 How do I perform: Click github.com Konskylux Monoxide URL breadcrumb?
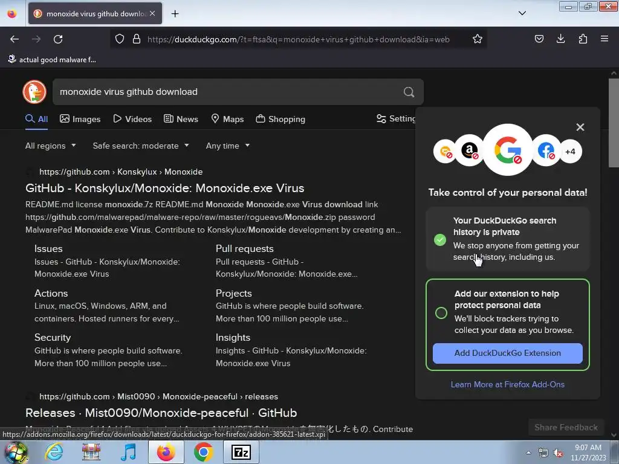[x=121, y=172]
